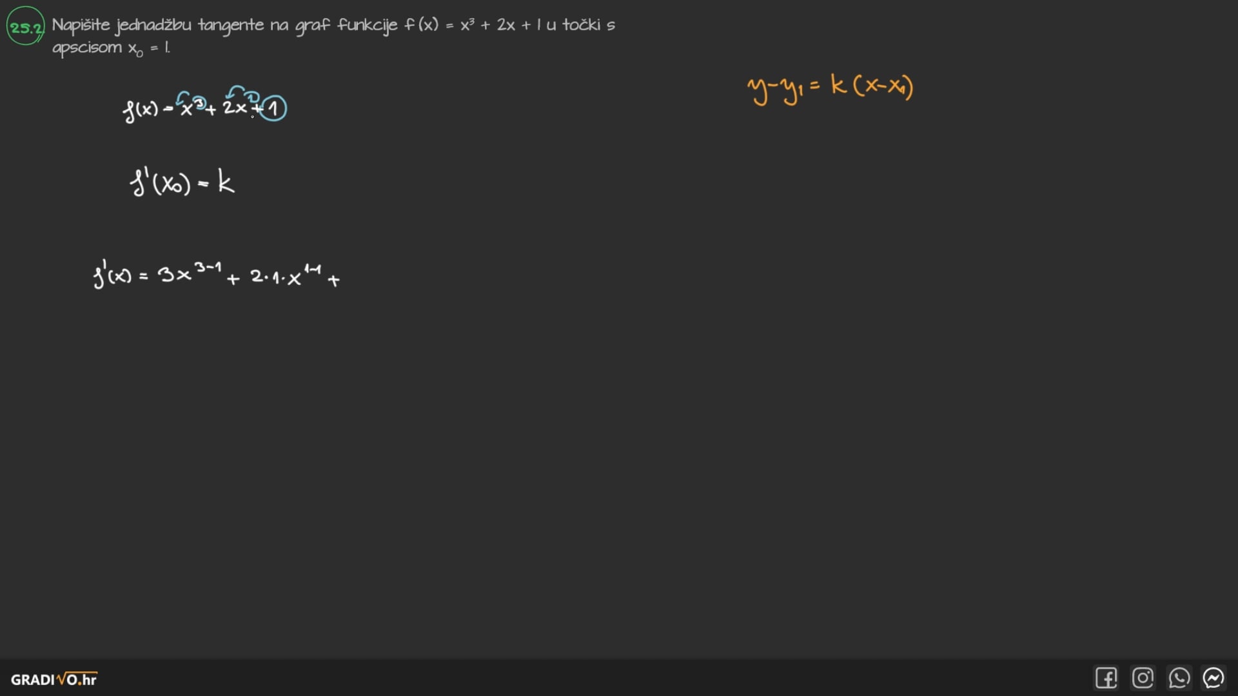
Task: Click the blue arrow above 2x
Action: point(236,92)
